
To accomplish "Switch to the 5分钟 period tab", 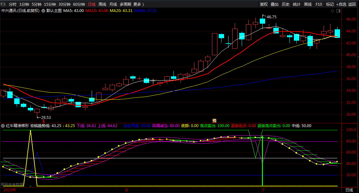I will 36,4.
